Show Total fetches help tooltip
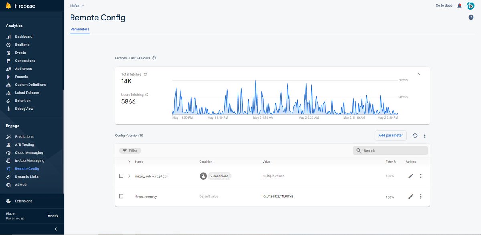The width and height of the screenshot is (481, 235). [x=146, y=74]
